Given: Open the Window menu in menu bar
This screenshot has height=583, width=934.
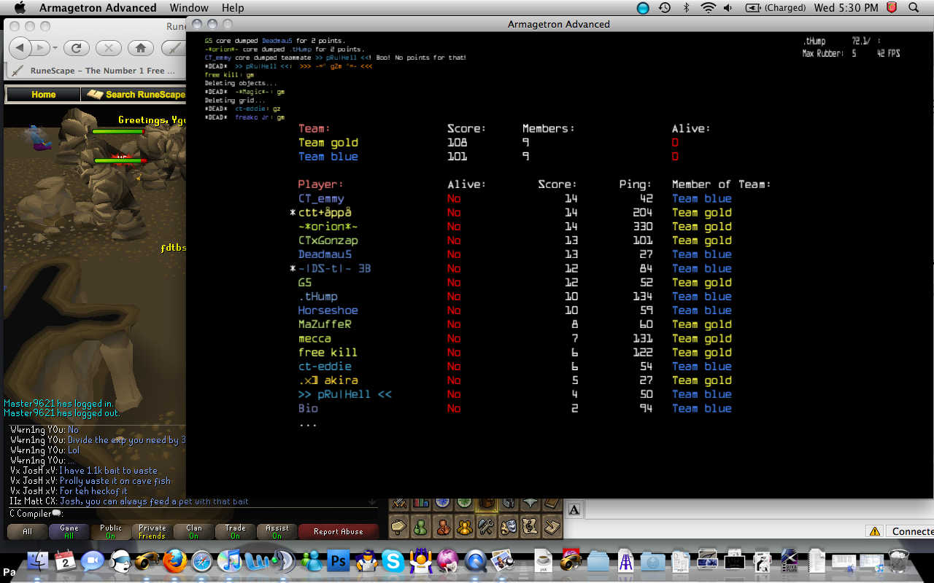Looking at the screenshot, I should click(x=188, y=8).
